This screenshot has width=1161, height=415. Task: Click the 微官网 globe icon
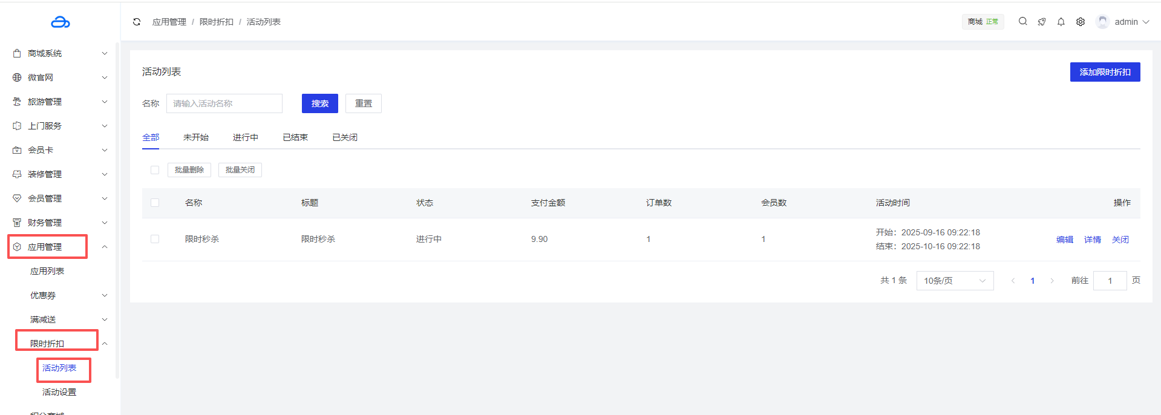point(17,77)
